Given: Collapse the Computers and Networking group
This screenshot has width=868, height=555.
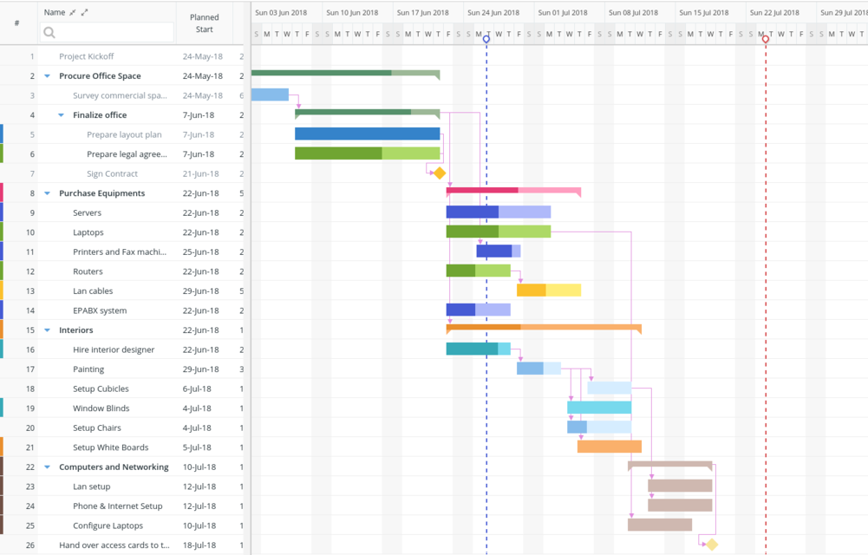Looking at the screenshot, I should pos(47,467).
